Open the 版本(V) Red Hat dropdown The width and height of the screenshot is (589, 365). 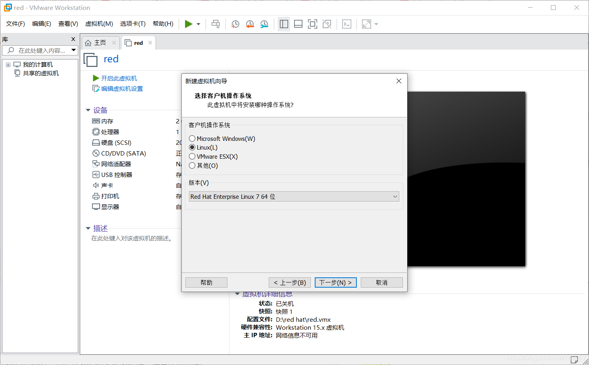click(294, 196)
